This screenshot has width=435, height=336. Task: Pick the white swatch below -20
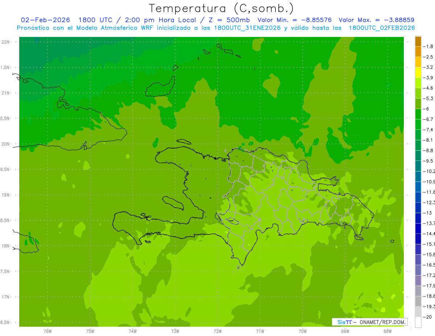418,322
